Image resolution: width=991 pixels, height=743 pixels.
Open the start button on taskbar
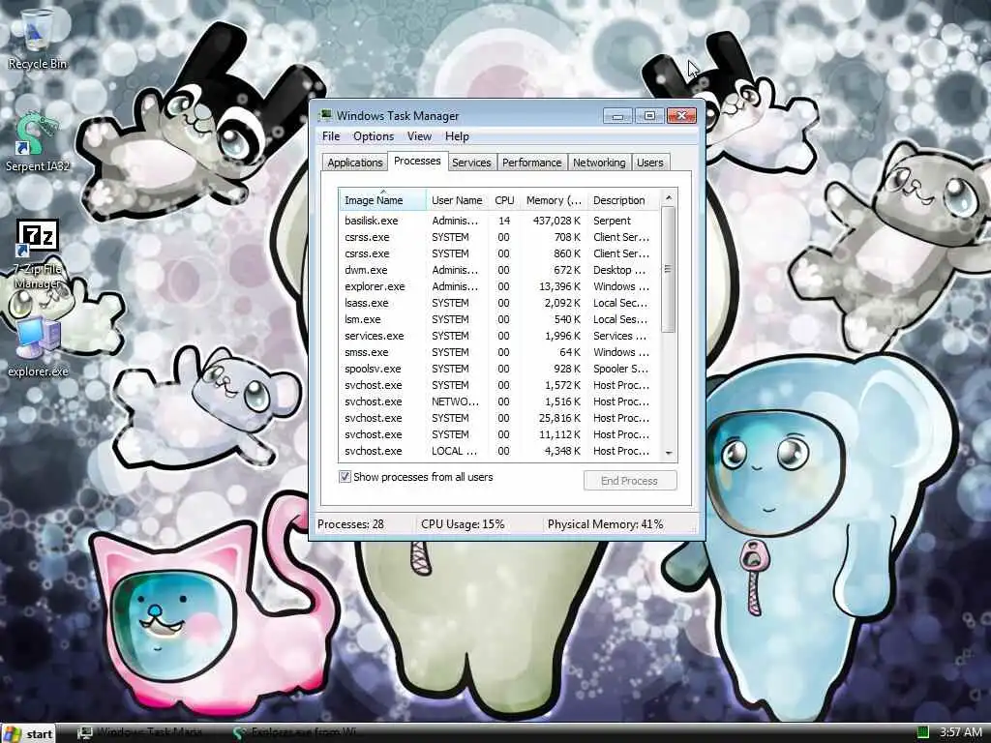(x=28, y=733)
